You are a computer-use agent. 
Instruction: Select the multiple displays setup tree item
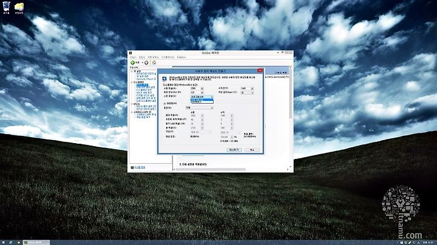146,101
